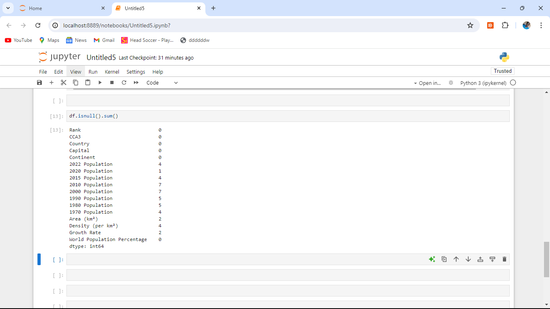
Task: Open the Gmail bookmark
Action: click(x=104, y=40)
